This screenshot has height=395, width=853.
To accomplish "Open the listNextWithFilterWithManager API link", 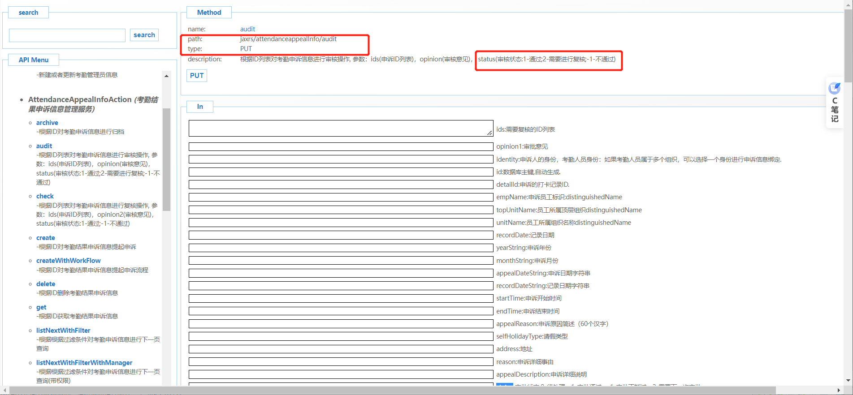I will coord(84,363).
